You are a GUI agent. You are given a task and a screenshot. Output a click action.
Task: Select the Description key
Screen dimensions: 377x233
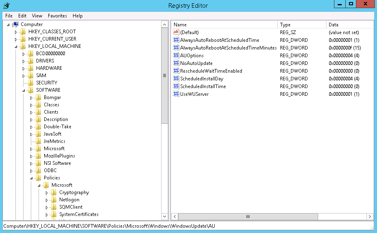pos(56,119)
